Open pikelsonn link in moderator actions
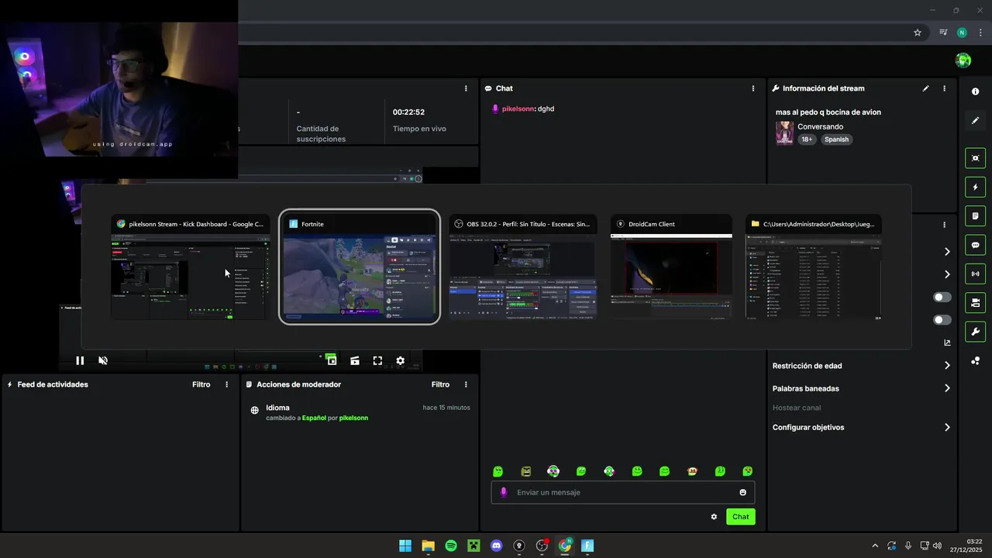This screenshot has height=558, width=992. click(x=353, y=418)
